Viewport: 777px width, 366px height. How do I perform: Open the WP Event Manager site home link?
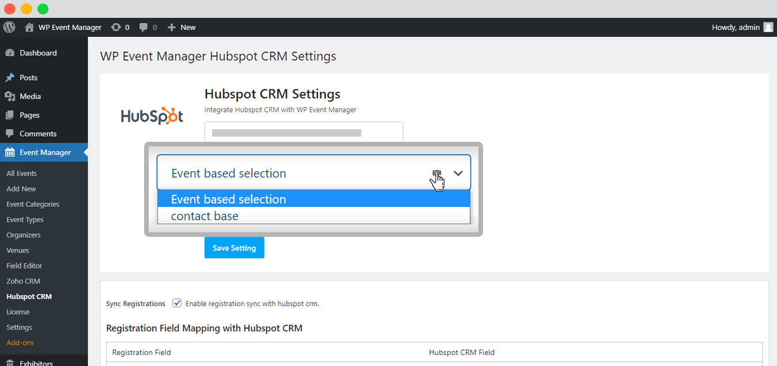coord(63,27)
